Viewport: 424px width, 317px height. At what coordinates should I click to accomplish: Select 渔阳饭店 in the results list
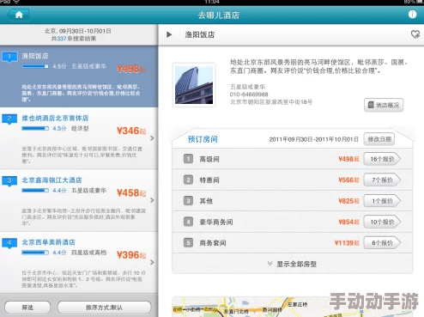(x=79, y=76)
